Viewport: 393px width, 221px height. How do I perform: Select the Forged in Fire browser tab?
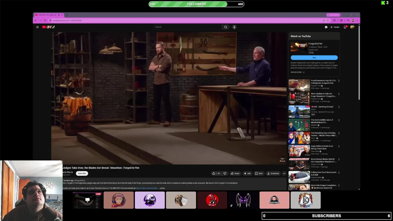49,15
